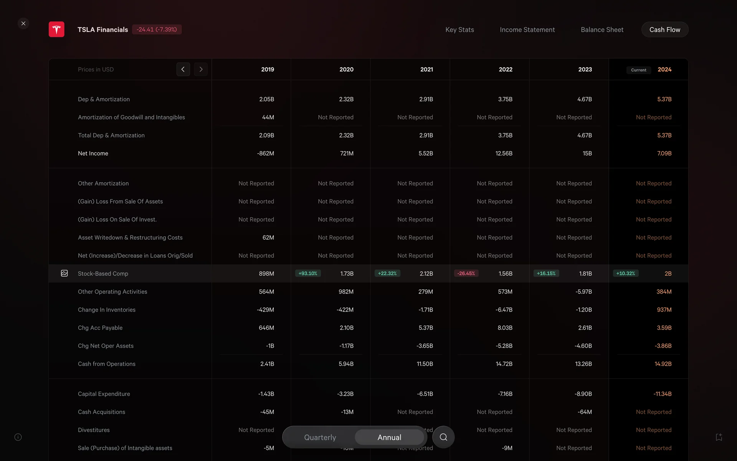Switch to Quarterly view
737x461 pixels.
point(320,437)
